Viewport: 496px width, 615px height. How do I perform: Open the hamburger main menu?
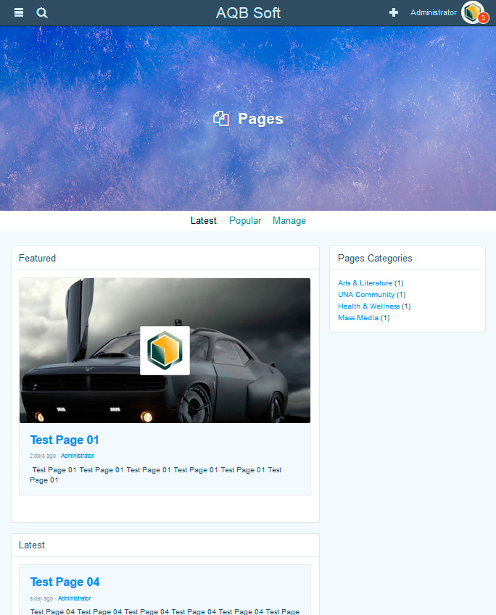pyautogui.click(x=19, y=13)
